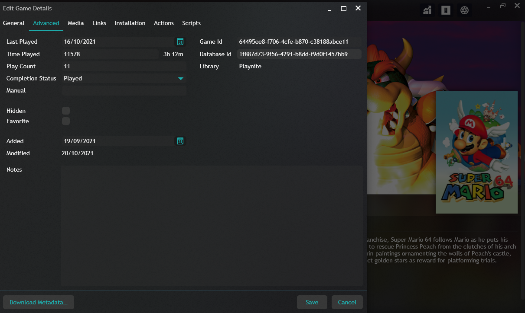Click the aperture icon in Playnite window
This screenshot has height=313, width=525.
point(464,10)
